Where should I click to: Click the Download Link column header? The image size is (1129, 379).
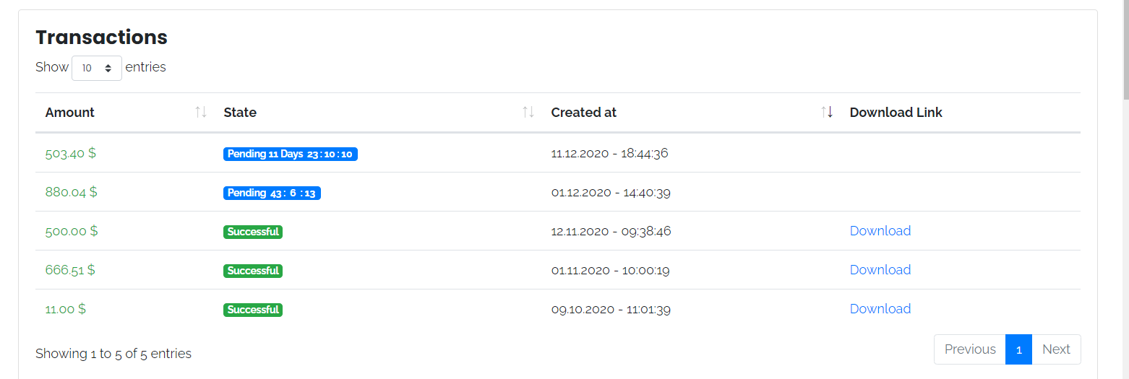(896, 113)
